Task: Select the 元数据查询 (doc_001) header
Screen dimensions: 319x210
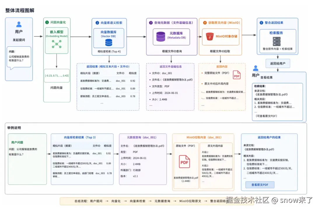Action: tap(142, 137)
